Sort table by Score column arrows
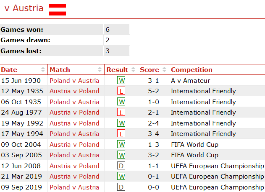Viewport: 265px width, 192px height. point(165,70)
